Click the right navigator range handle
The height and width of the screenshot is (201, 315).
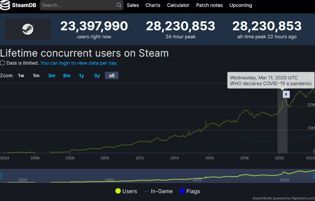point(314,176)
